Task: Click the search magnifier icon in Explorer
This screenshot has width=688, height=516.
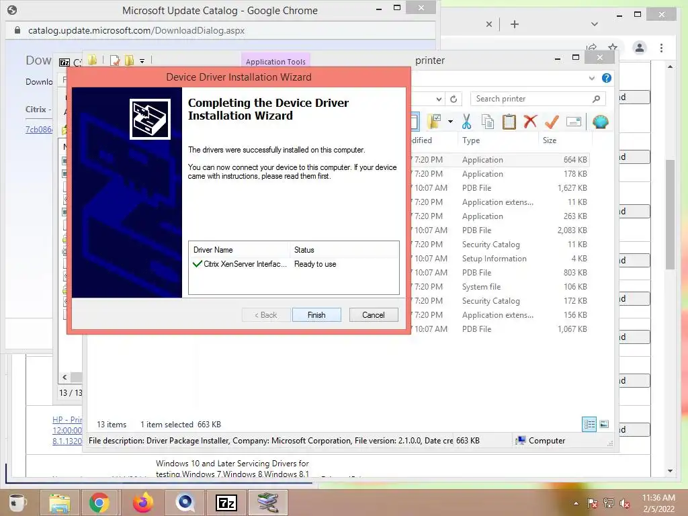Action: tap(596, 99)
